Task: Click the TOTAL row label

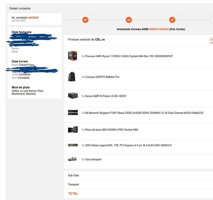Action: click(73, 194)
